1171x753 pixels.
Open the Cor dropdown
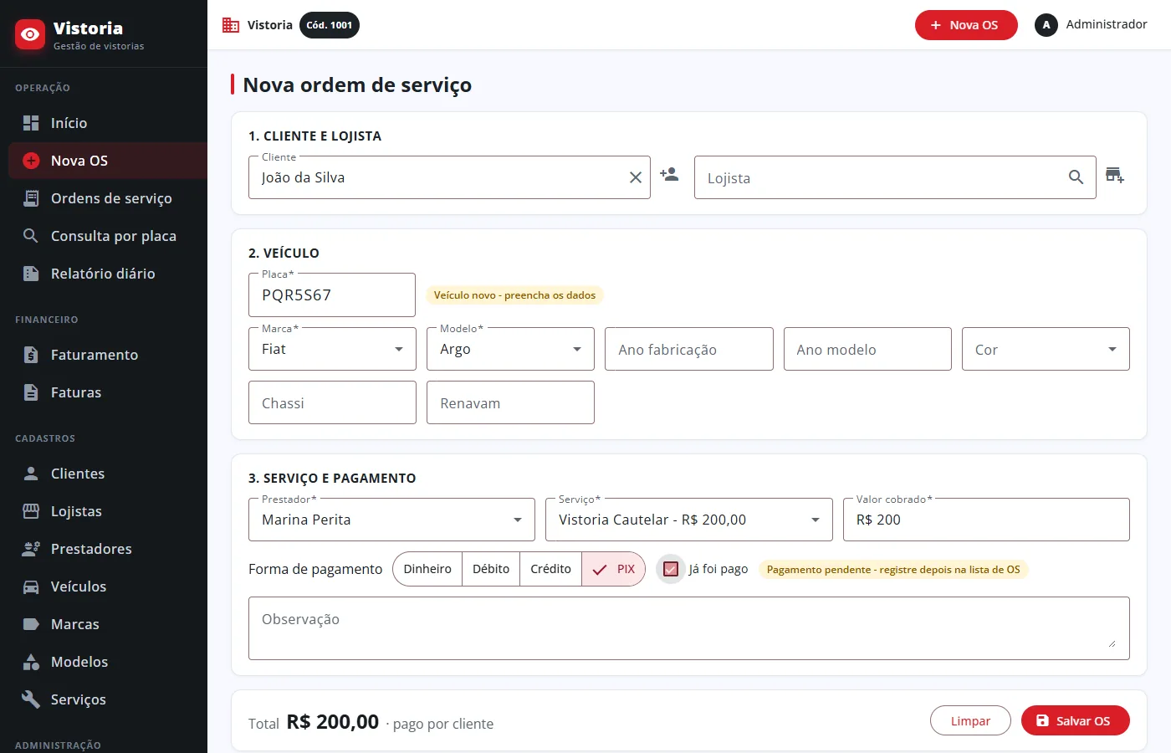[1046, 349]
